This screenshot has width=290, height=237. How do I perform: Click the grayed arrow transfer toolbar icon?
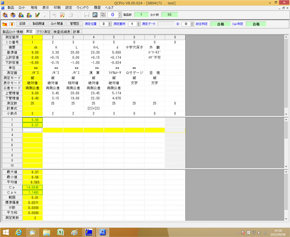click(54, 15)
